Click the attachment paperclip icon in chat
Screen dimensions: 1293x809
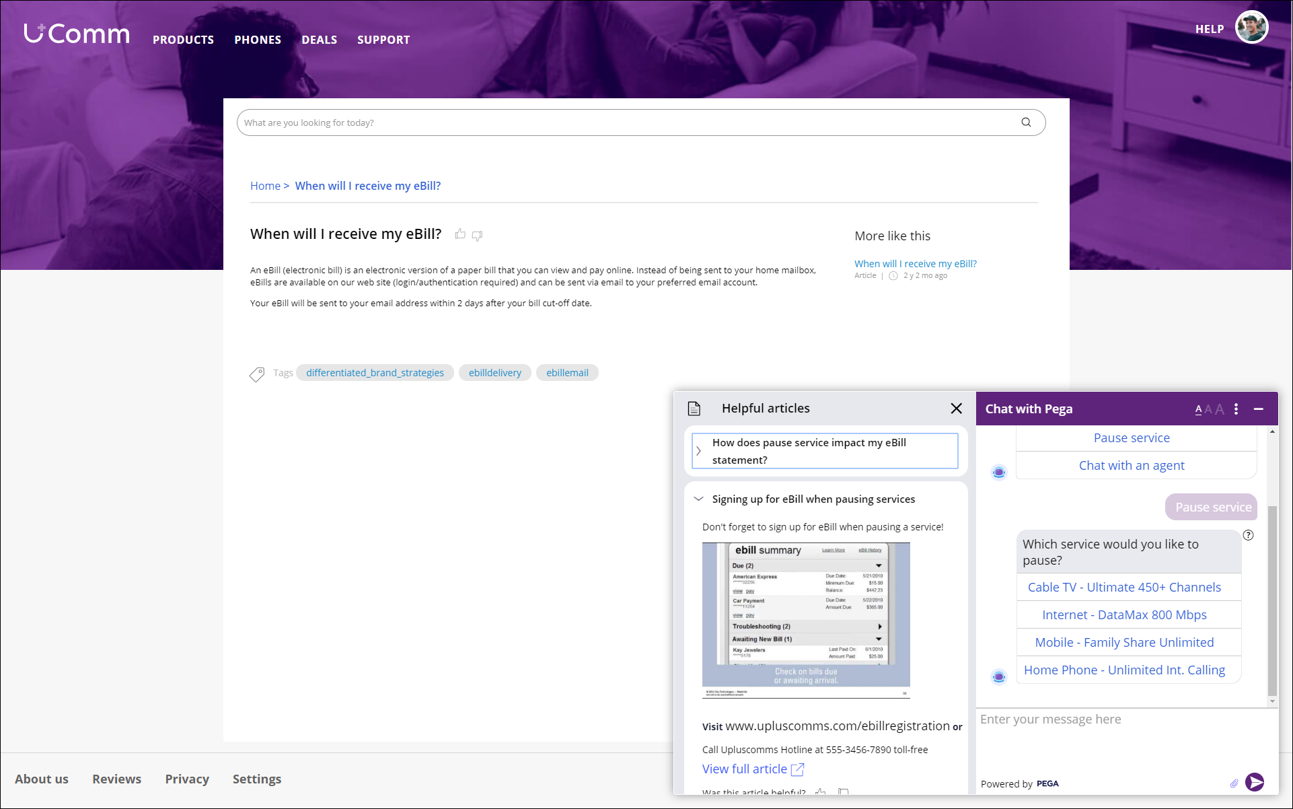point(1234,783)
